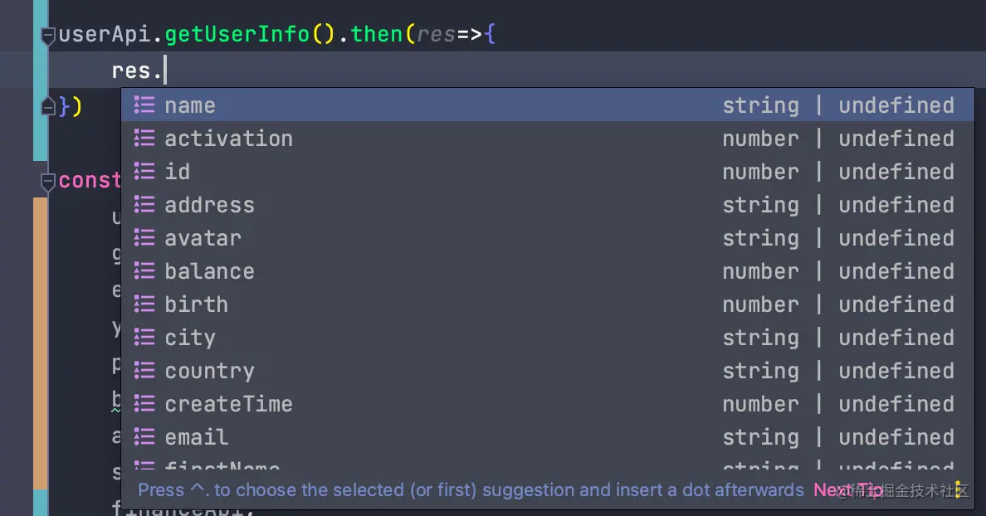Click the property icon beside avatar
This screenshot has height=516, width=986.
144,238
